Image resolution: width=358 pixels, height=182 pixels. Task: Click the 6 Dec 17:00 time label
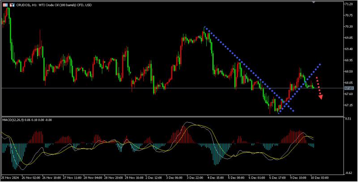point(277,178)
